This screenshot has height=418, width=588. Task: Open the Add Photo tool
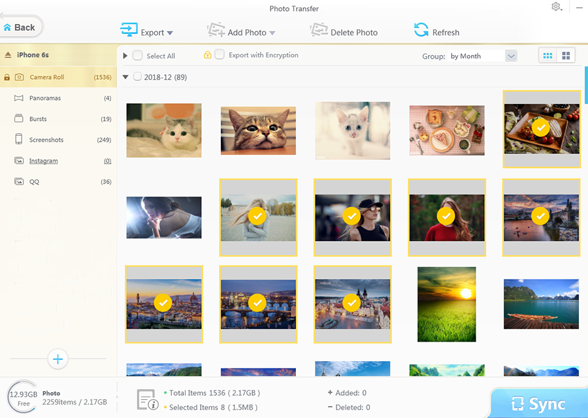pos(242,30)
